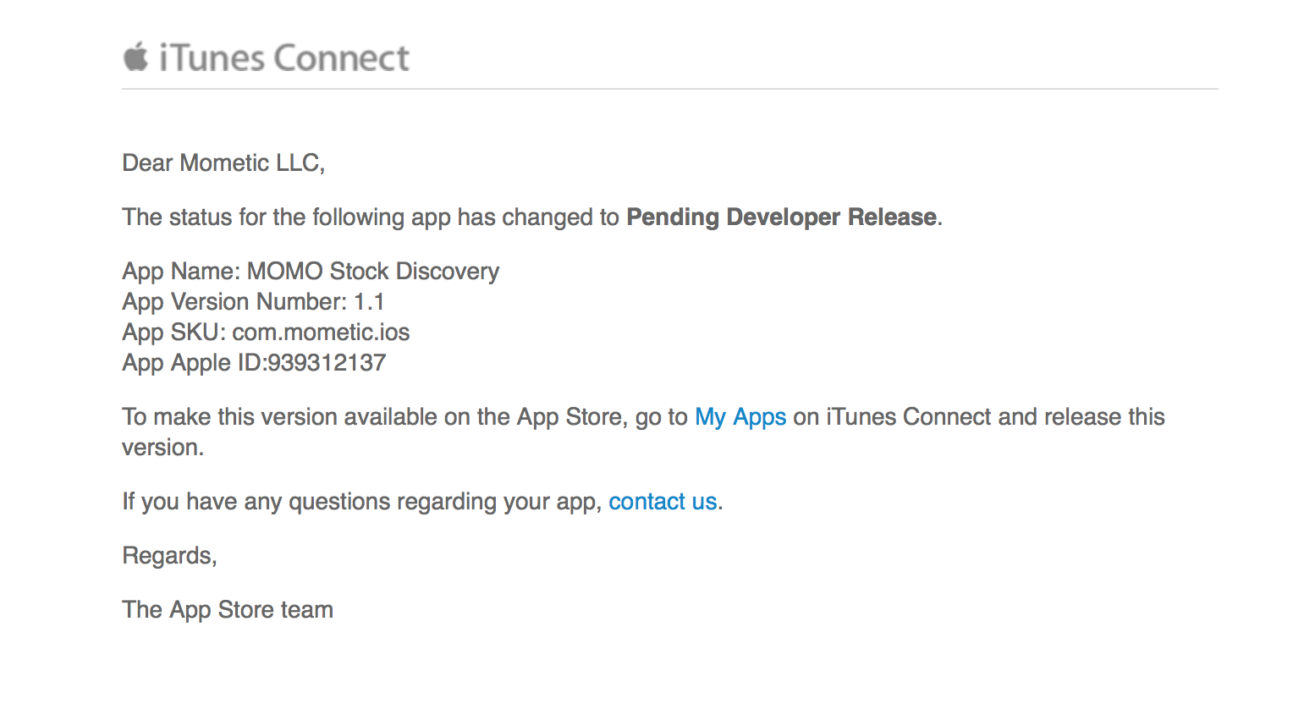Click the 'App SKU: com.mometic.ios' line
Image resolution: width=1315 pixels, height=704 pixels.
click(x=266, y=333)
